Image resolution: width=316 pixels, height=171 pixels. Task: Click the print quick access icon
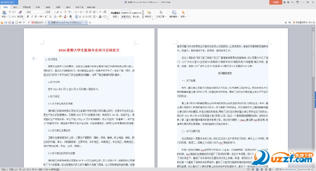13,22
